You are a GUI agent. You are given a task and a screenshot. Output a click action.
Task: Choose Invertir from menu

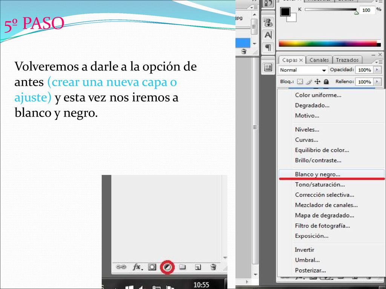click(x=305, y=250)
